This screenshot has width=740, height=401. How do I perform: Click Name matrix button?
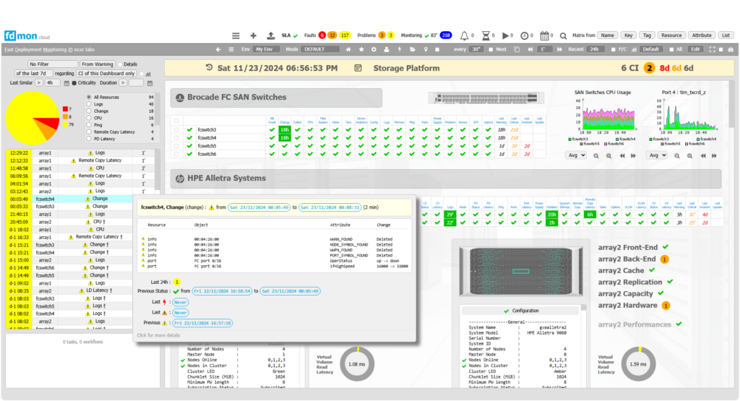pos(607,35)
